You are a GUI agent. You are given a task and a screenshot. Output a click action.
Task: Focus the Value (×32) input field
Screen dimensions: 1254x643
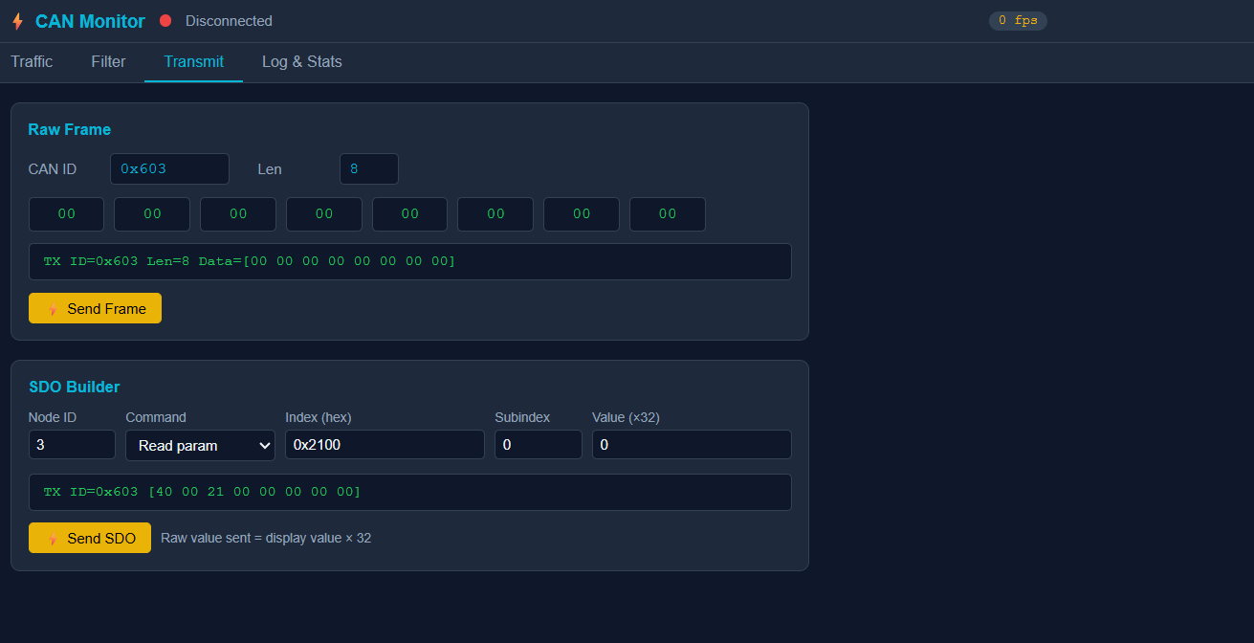(691, 445)
